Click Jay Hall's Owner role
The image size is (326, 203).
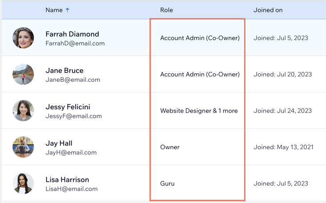click(x=170, y=147)
